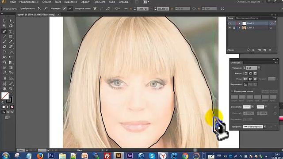
Task: Choose the bevel join corner option
Action: tap(255, 79)
